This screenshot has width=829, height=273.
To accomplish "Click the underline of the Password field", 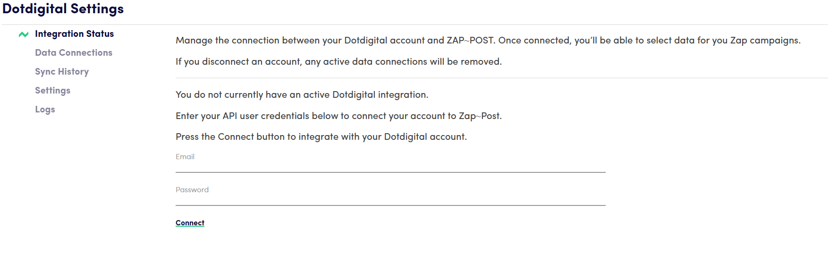I will pyautogui.click(x=390, y=205).
